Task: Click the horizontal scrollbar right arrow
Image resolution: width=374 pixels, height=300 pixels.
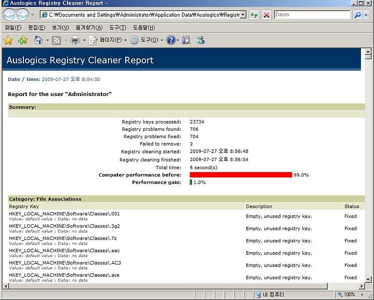Action: 362,286
